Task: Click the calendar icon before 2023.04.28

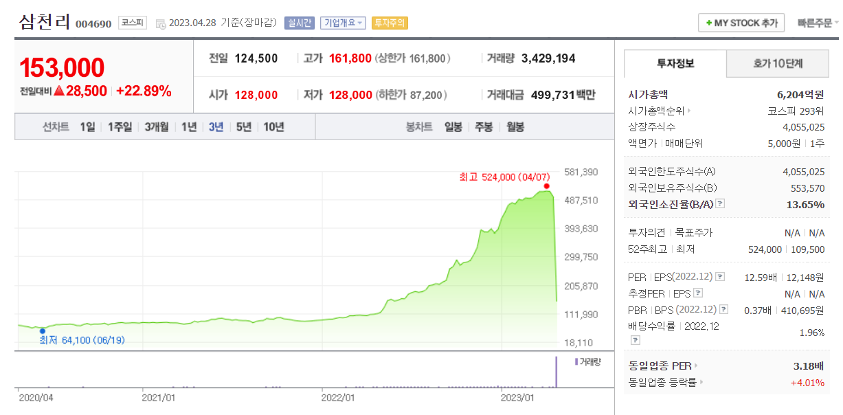Action: tap(161, 23)
